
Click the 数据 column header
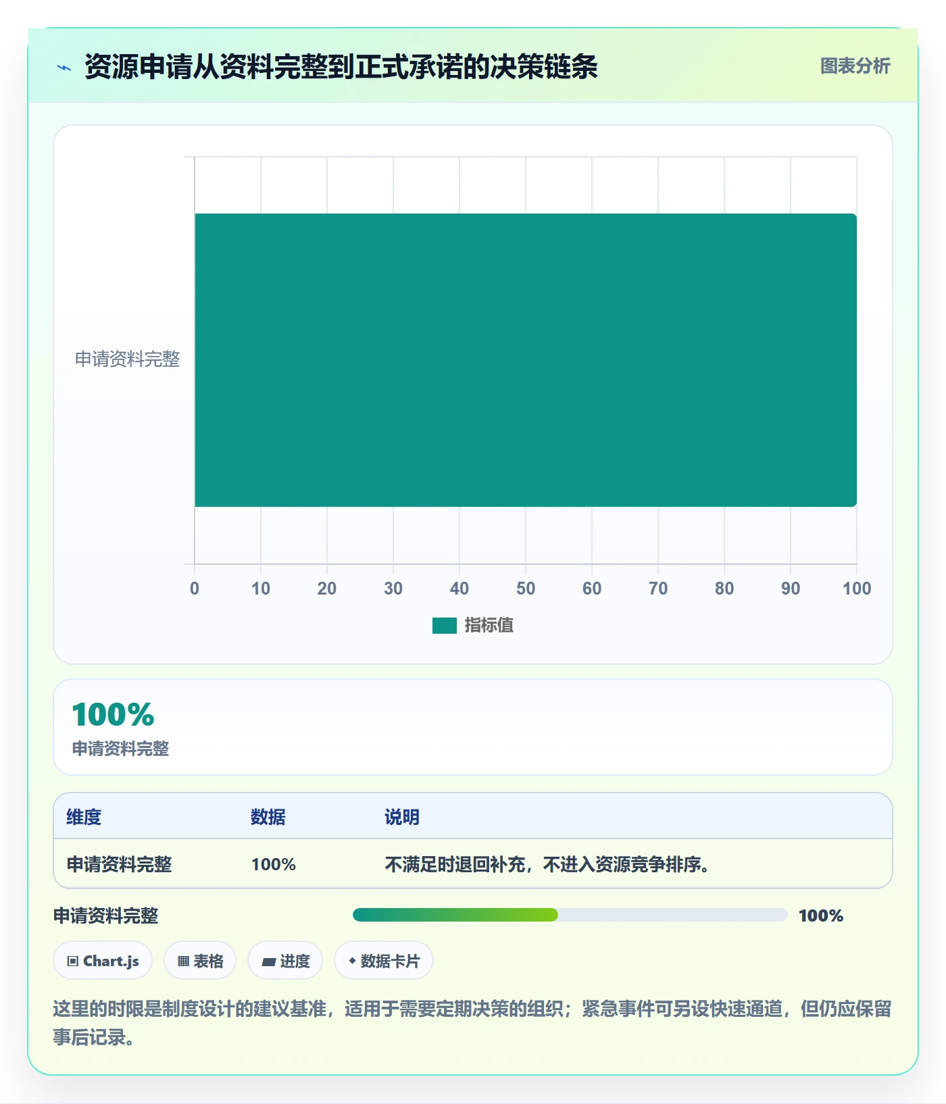pos(268,817)
